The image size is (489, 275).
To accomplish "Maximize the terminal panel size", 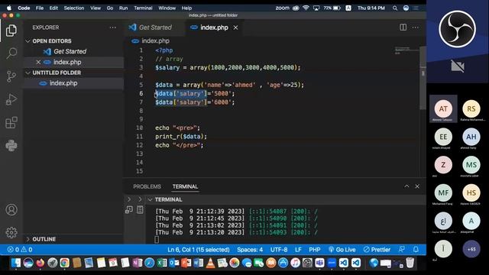I will (406, 186).
